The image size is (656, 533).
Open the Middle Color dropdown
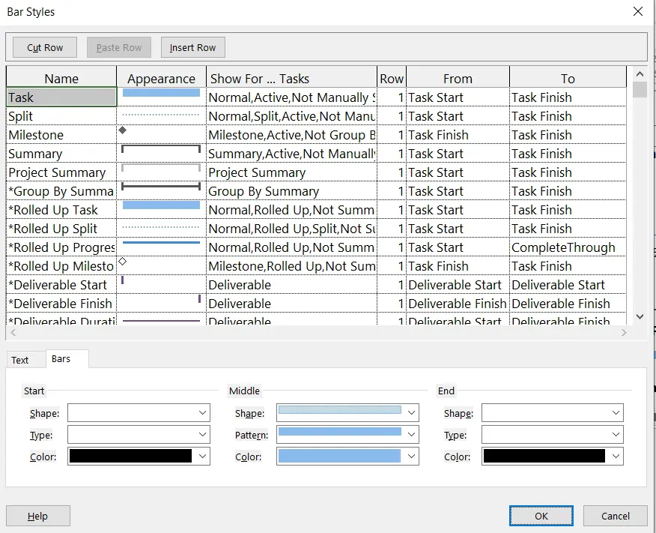(x=411, y=457)
